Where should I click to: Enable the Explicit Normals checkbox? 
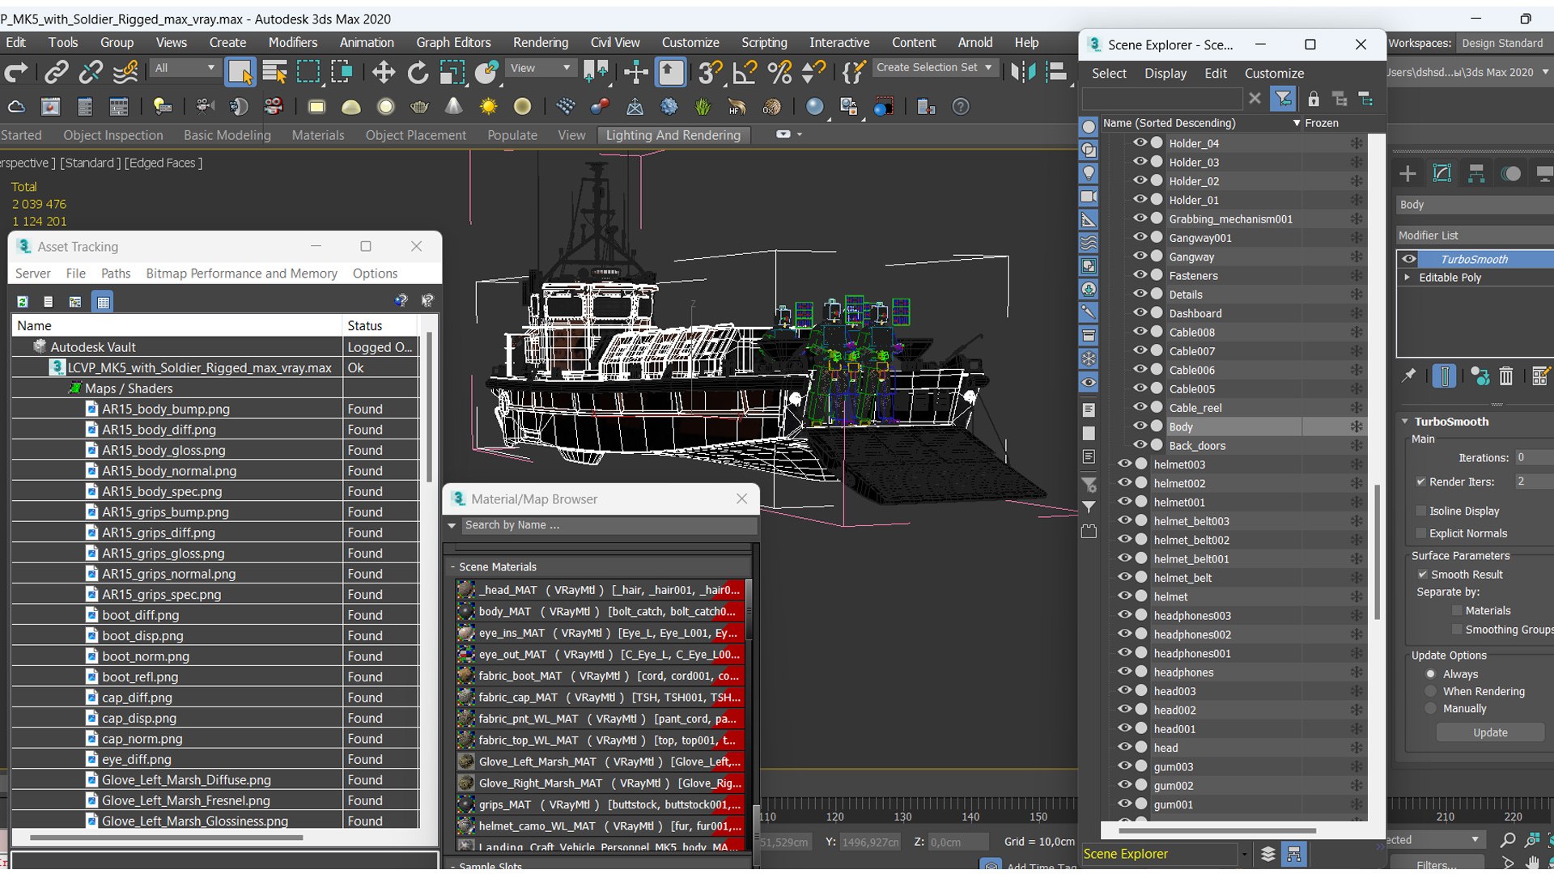click(x=1420, y=533)
